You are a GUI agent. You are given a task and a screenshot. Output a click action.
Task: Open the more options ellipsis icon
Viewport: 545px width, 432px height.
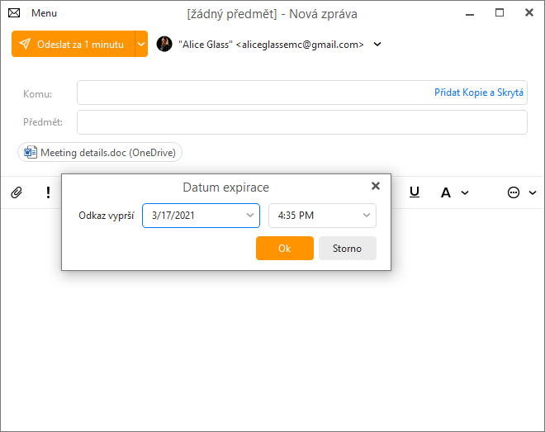(x=514, y=192)
